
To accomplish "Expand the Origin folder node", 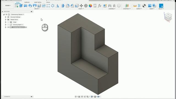I will (x=5, y=22).
